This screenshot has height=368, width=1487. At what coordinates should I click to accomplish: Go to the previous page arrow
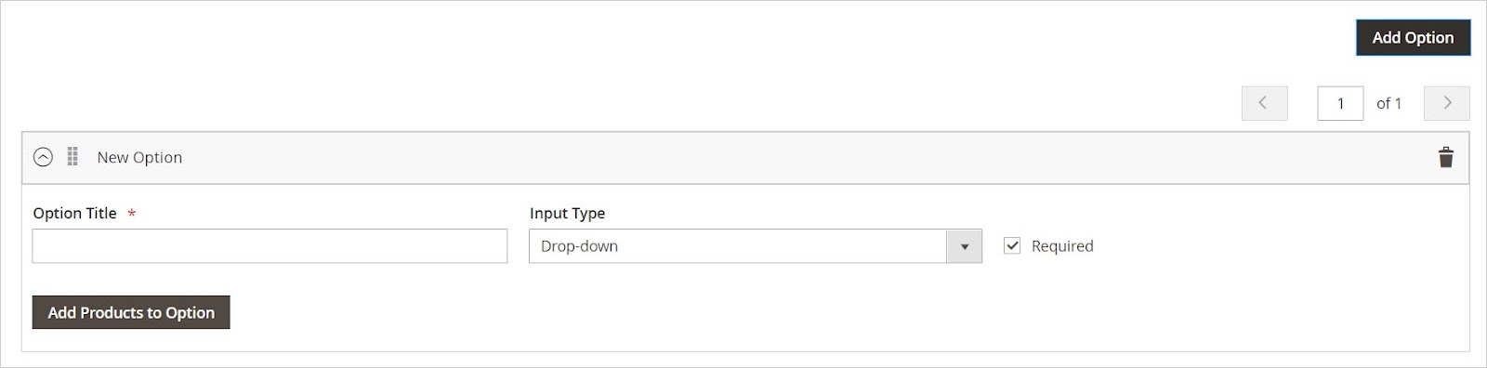(x=1264, y=103)
